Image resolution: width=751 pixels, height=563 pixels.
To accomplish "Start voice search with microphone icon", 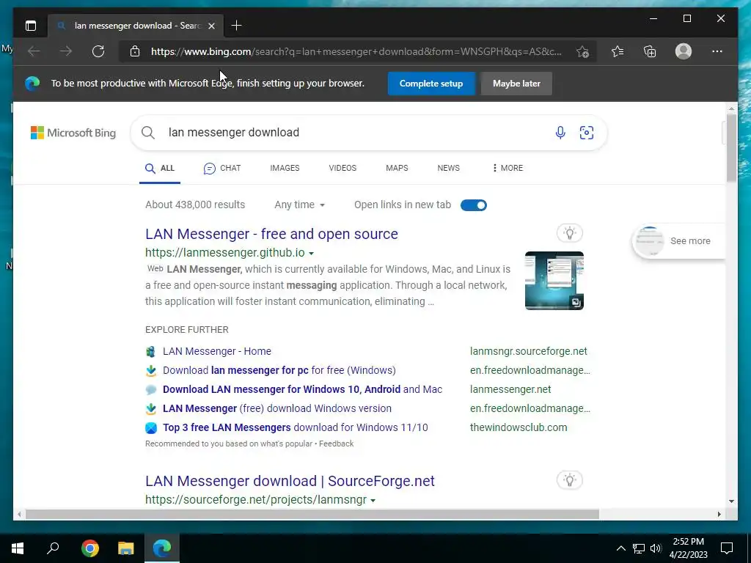I will coord(560,133).
